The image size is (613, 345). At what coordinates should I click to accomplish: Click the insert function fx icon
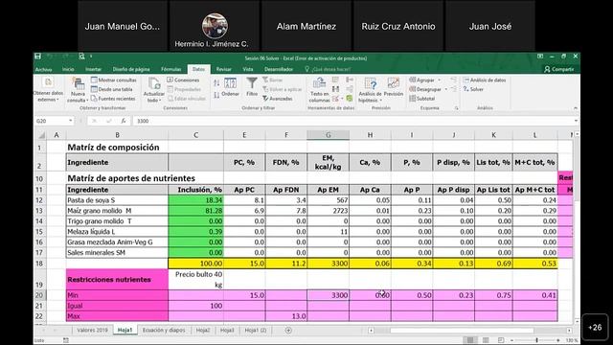tap(124, 121)
